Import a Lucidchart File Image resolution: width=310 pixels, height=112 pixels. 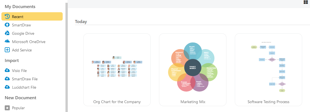tap(24, 87)
